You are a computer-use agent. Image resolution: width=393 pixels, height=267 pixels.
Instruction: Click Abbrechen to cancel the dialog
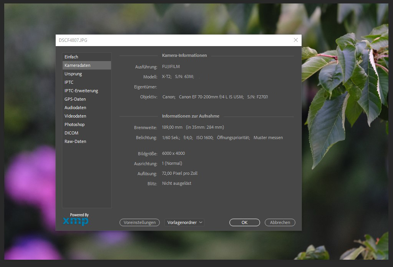pyautogui.click(x=280, y=222)
